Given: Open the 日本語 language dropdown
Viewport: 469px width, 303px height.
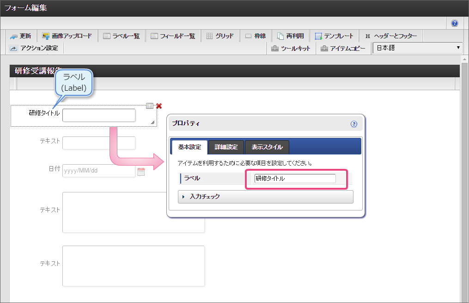Looking at the screenshot, I should 417,48.
